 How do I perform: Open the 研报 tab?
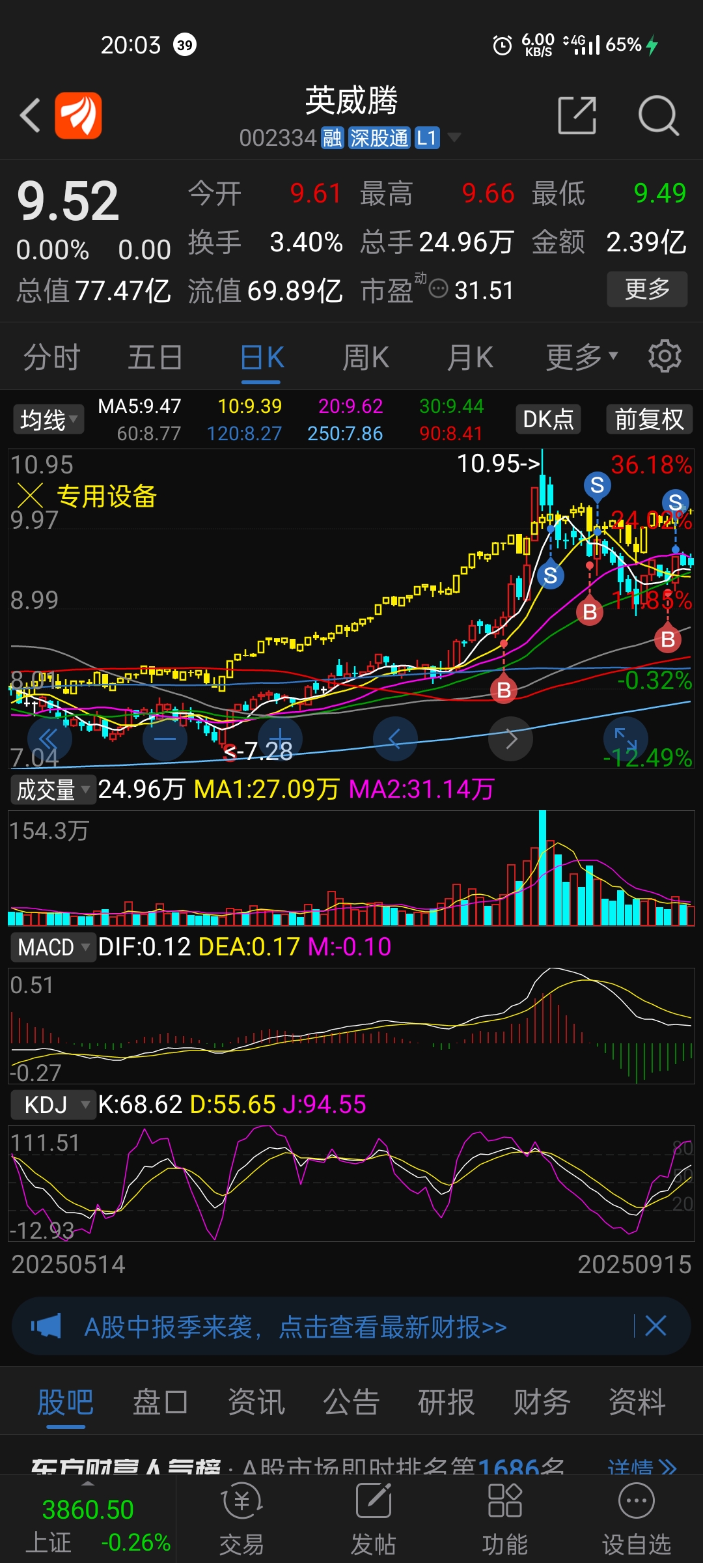(446, 1402)
